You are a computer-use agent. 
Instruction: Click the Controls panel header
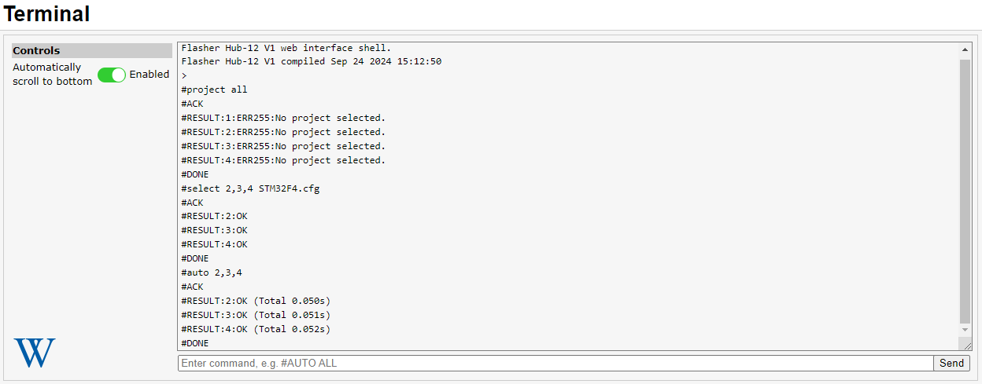click(x=91, y=50)
